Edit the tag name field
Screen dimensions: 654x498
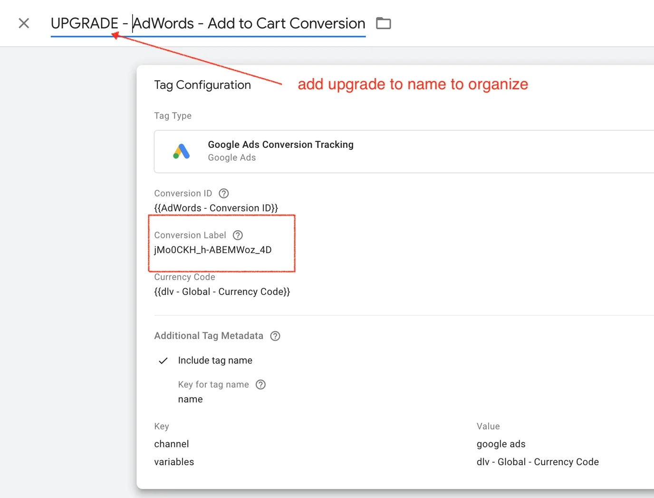coord(208,23)
